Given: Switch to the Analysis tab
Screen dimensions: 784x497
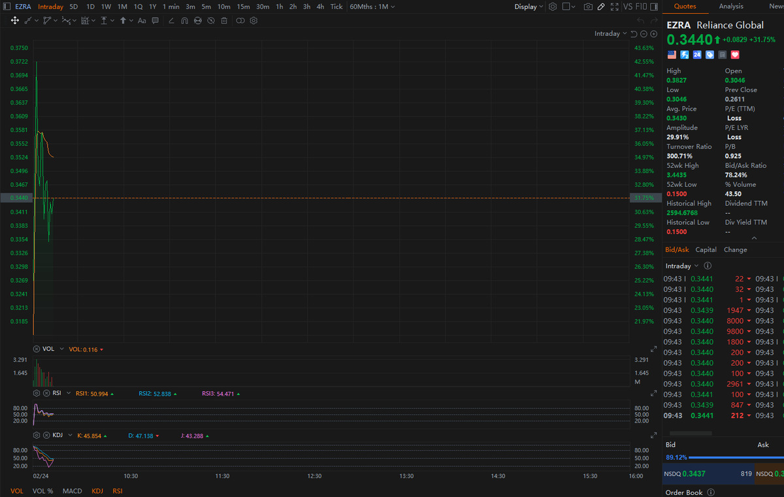Looking at the screenshot, I should [731, 7].
